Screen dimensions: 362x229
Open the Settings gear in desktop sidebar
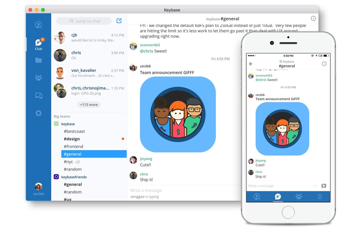[38, 113]
